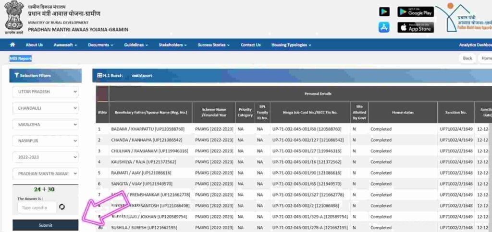
Task: Click the BADAMI / KHARPATTU beneficiary cell
Action: pos(151,129)
